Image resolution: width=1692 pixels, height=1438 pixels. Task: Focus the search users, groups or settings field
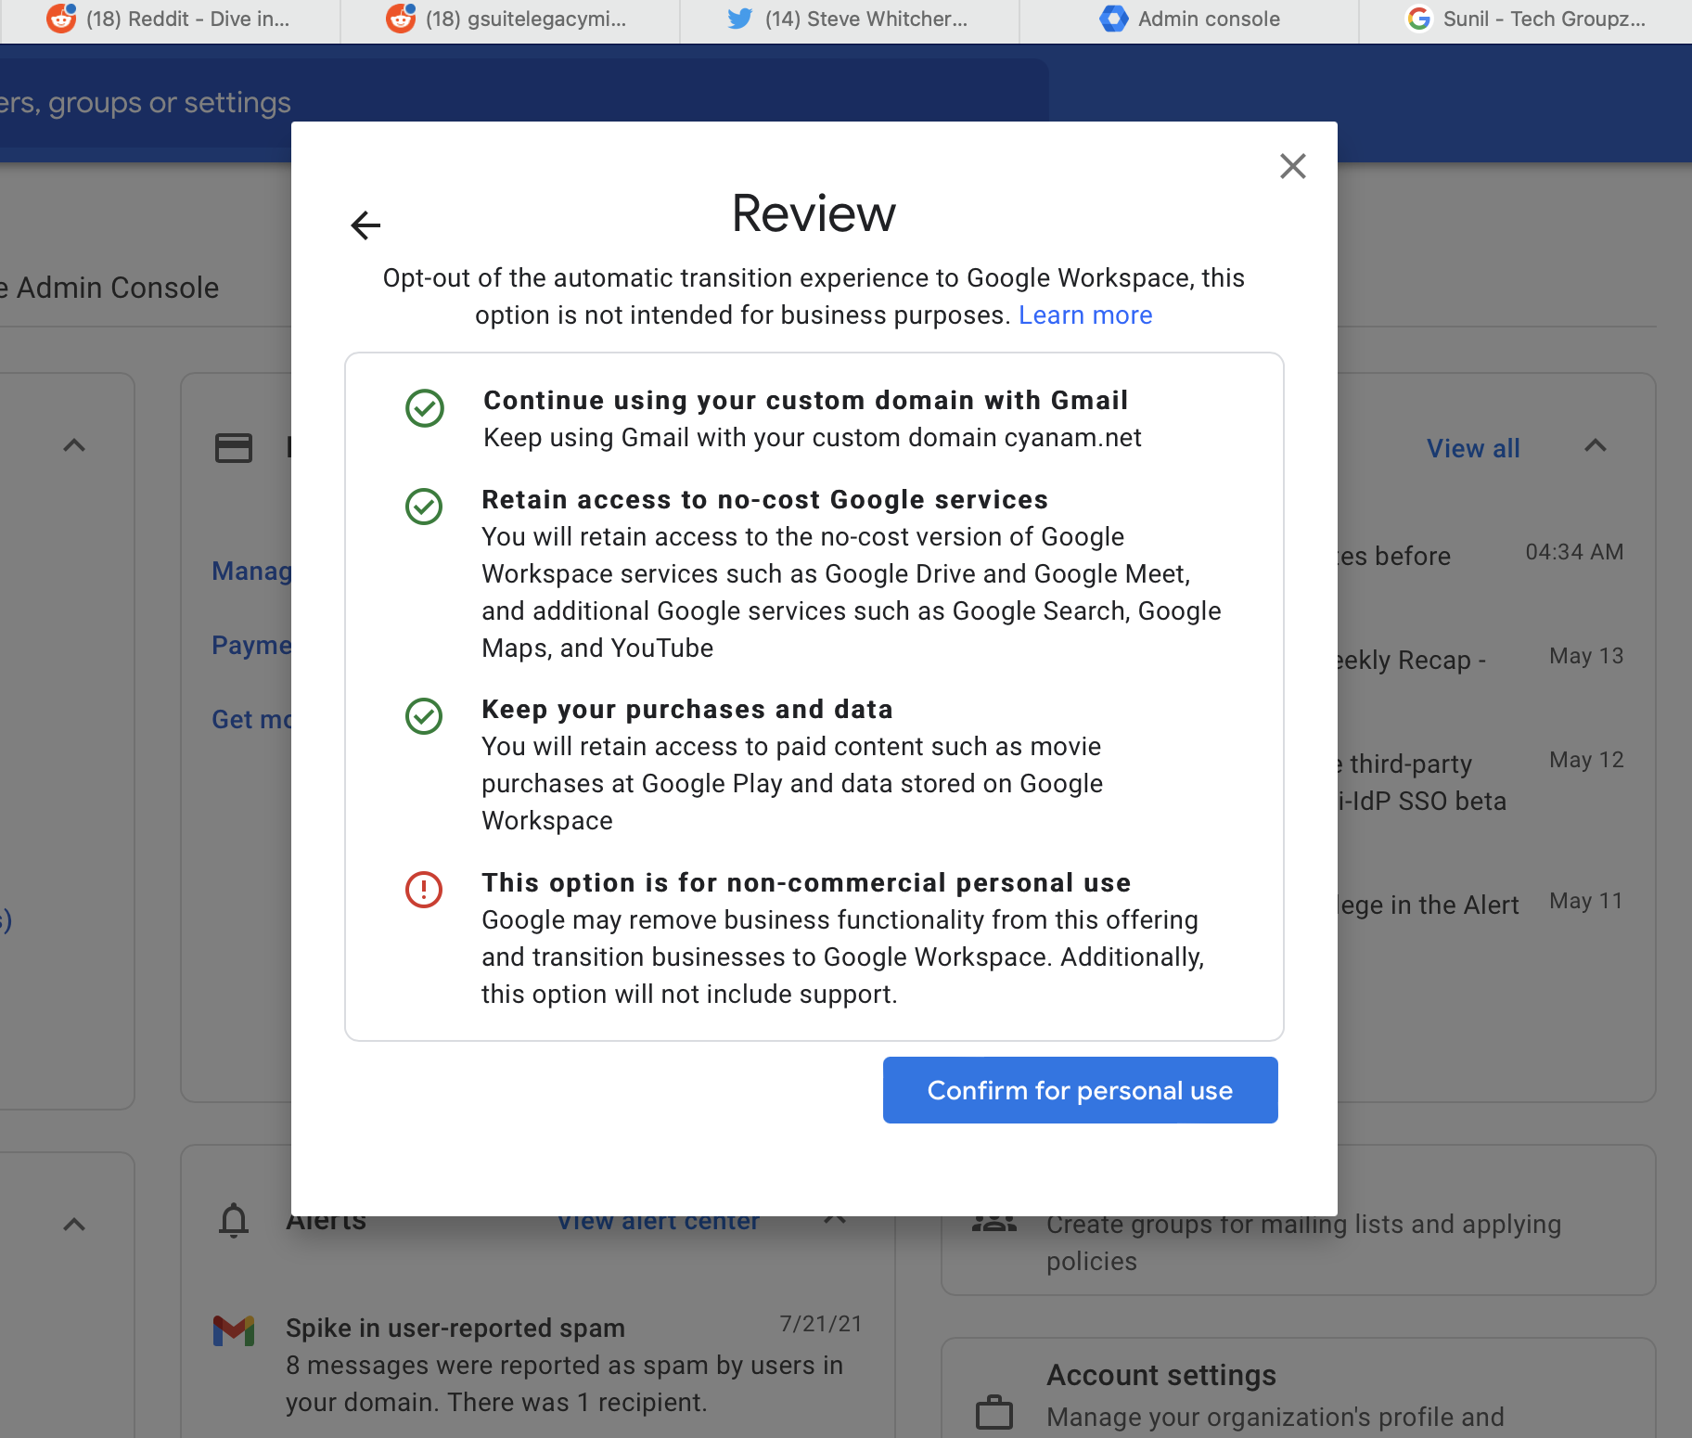[519, 102]
